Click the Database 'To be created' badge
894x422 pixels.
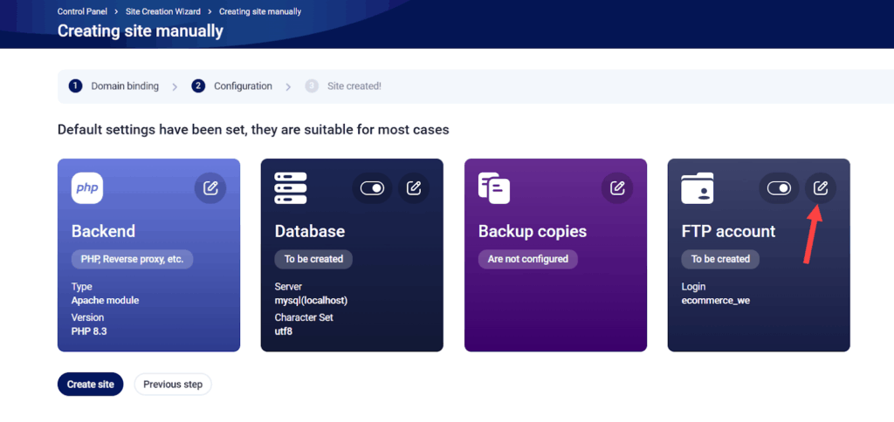(x=313, y=259)
